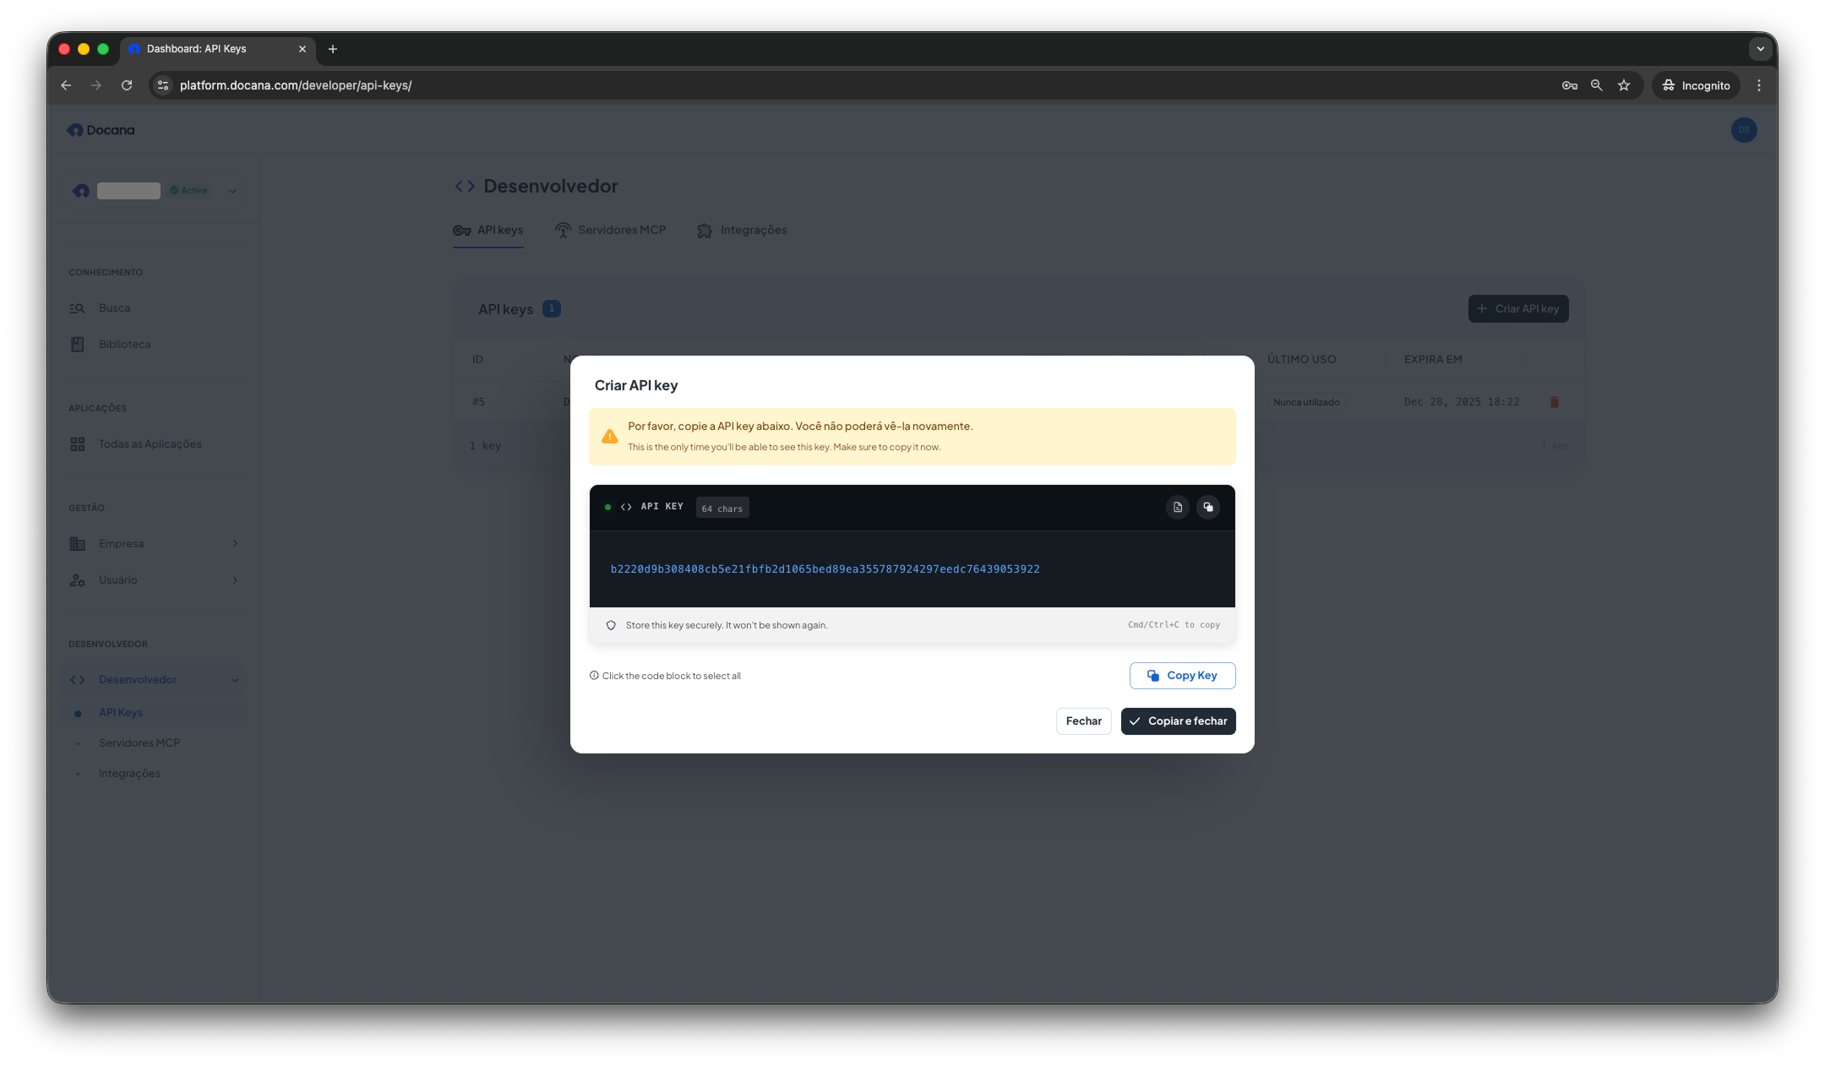
Task: Select the API key code text
Action: point(825,569)
